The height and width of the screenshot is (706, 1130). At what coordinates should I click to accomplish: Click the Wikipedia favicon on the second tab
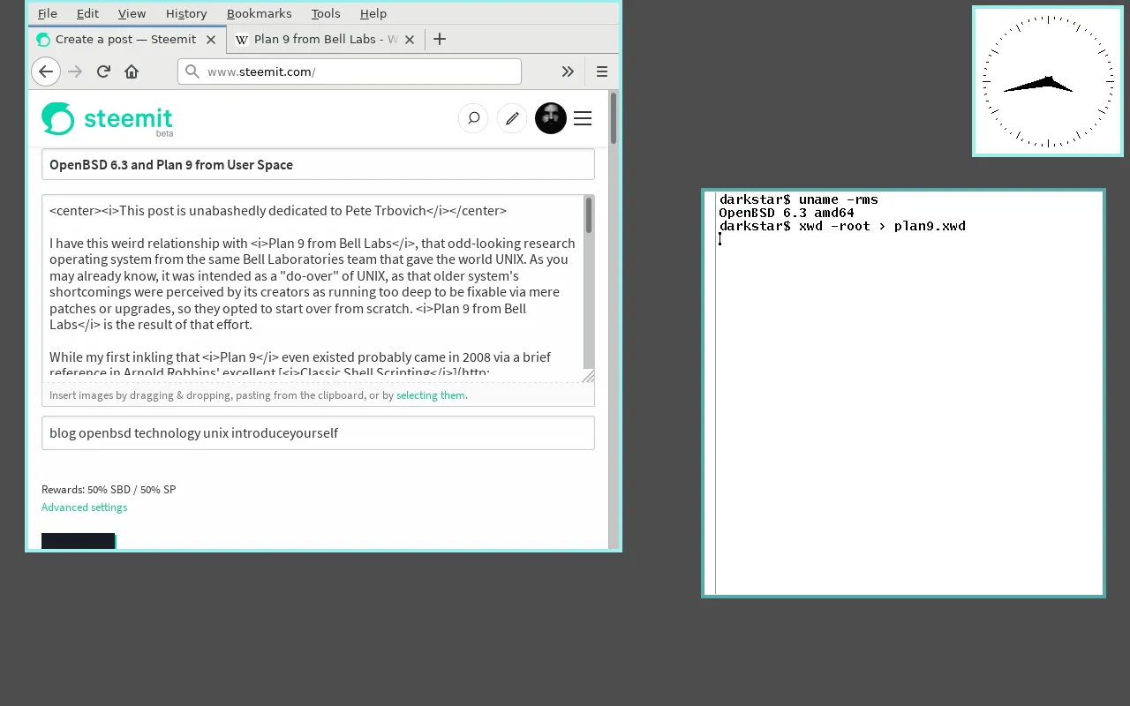242,39
